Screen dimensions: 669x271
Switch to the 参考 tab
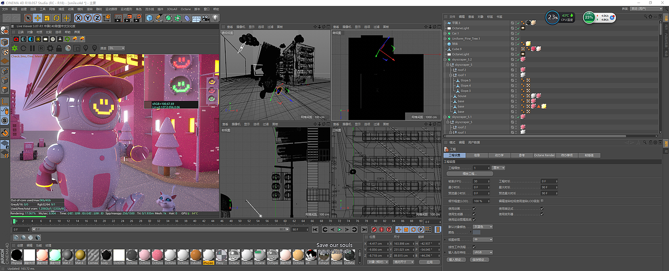pyautogui.click(x=521, y=155)
